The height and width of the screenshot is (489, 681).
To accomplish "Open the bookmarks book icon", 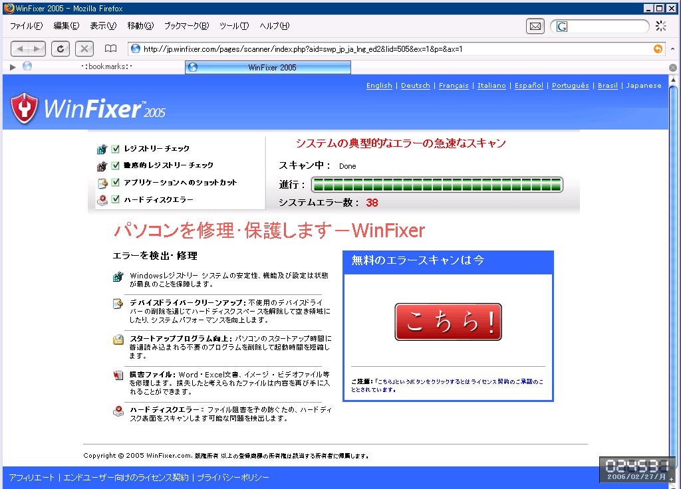I will pos(111,49).
